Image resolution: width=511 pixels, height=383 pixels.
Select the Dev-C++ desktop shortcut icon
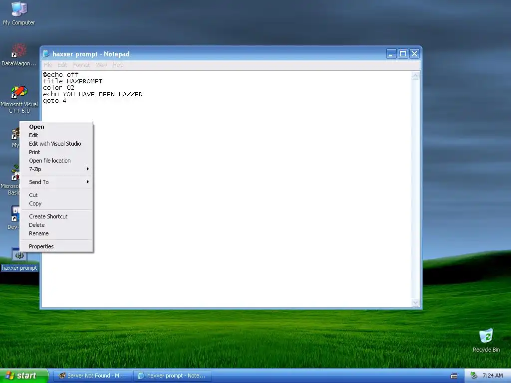(15, 213)
